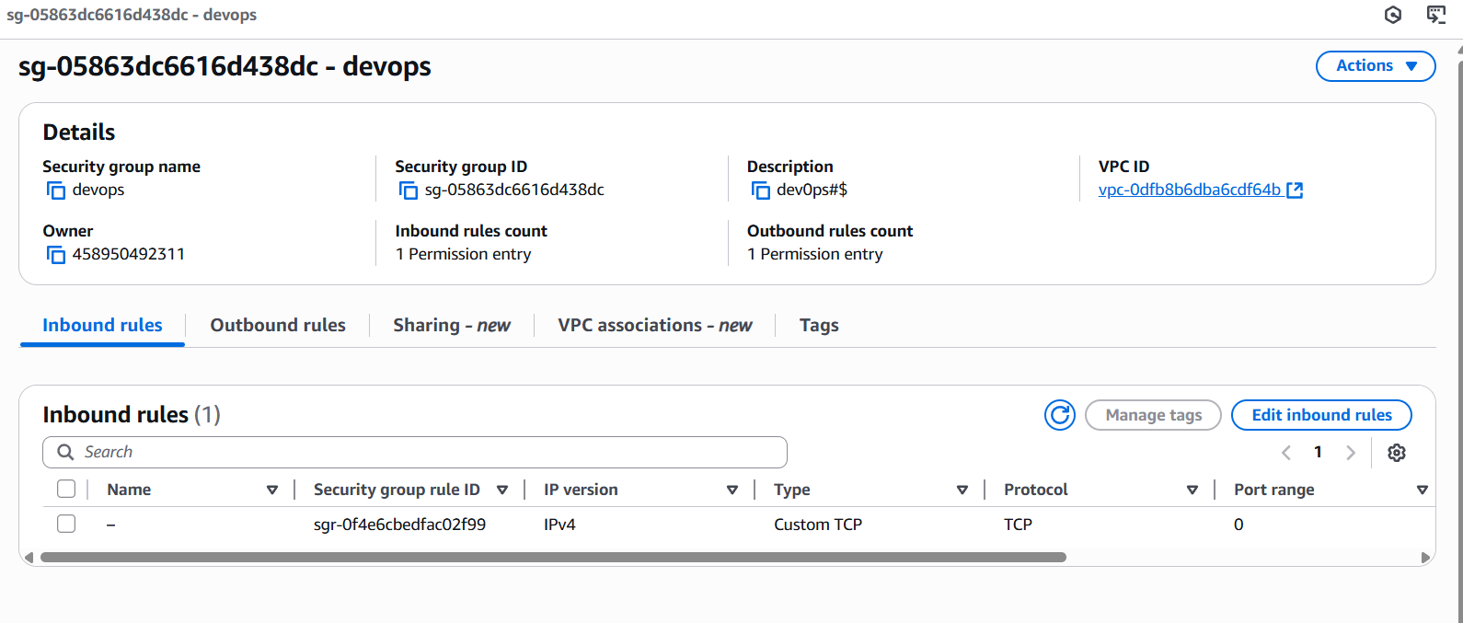Click the right arrow of the horizontal scrollbar
The image size is (1463, 623).
coord(1425,558)
